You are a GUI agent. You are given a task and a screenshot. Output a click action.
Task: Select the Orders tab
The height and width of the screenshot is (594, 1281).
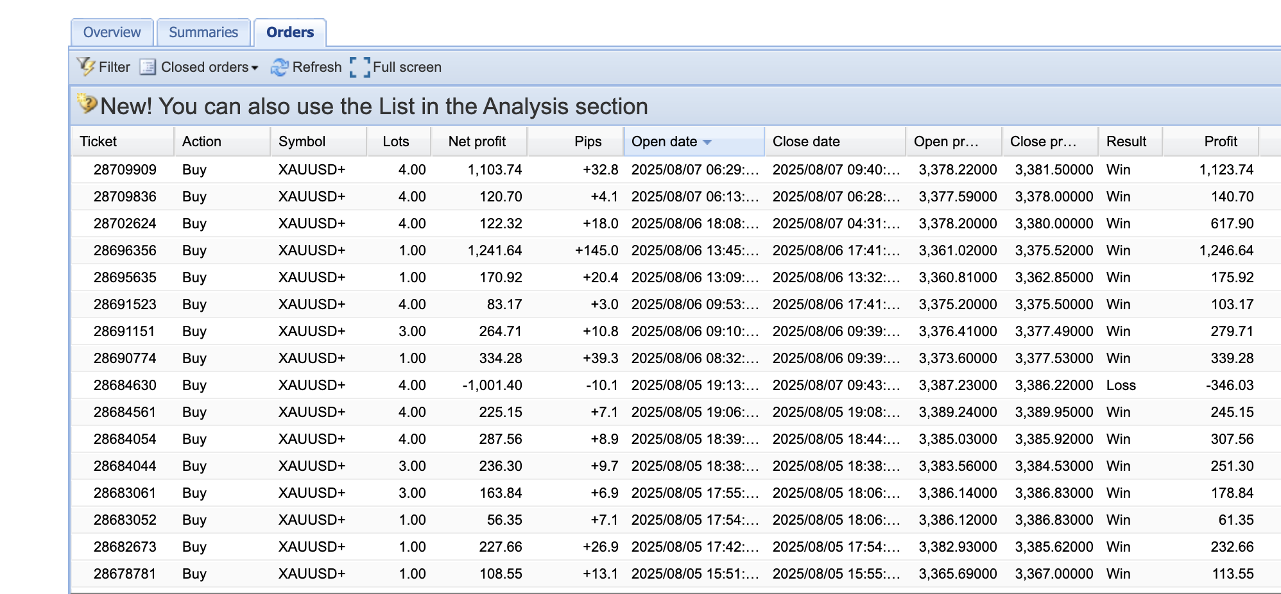290,32
